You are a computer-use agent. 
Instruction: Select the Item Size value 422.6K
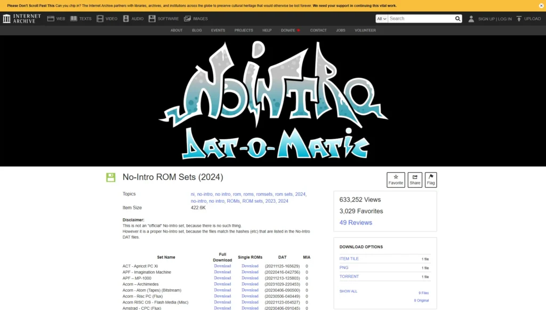pos(198,208)
